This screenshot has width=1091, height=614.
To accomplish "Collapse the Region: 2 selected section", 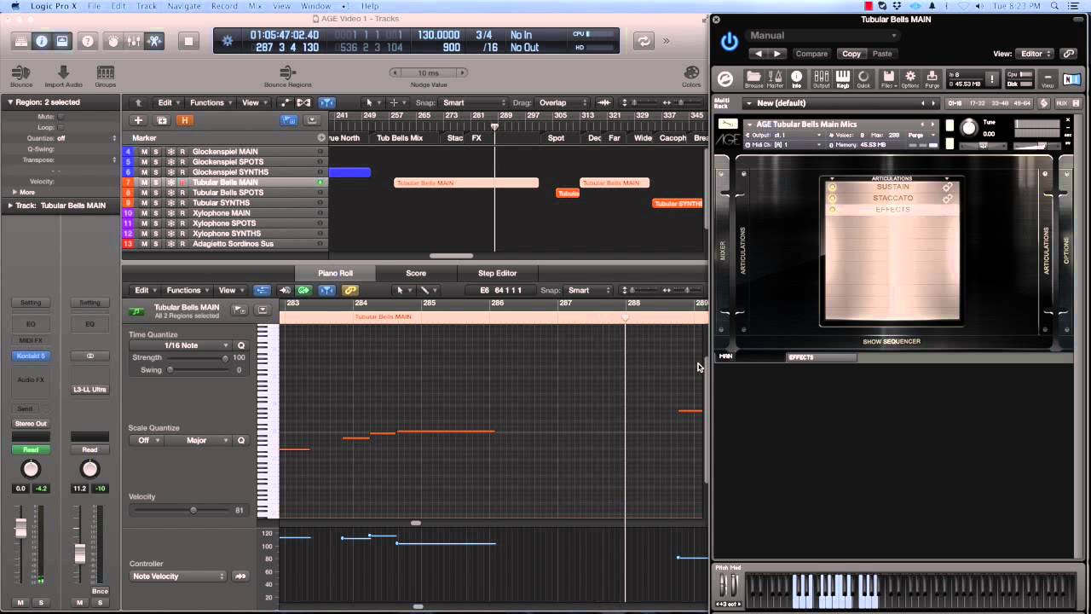I will click(x=10, y=102).
